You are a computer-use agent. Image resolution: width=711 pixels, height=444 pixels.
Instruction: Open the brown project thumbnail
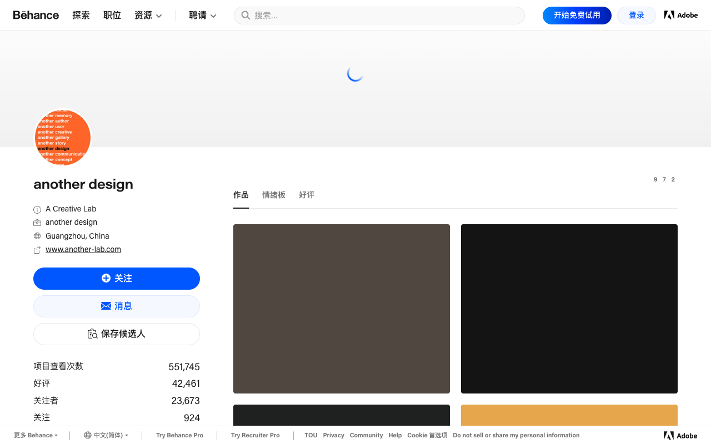(x=342, y=309)
